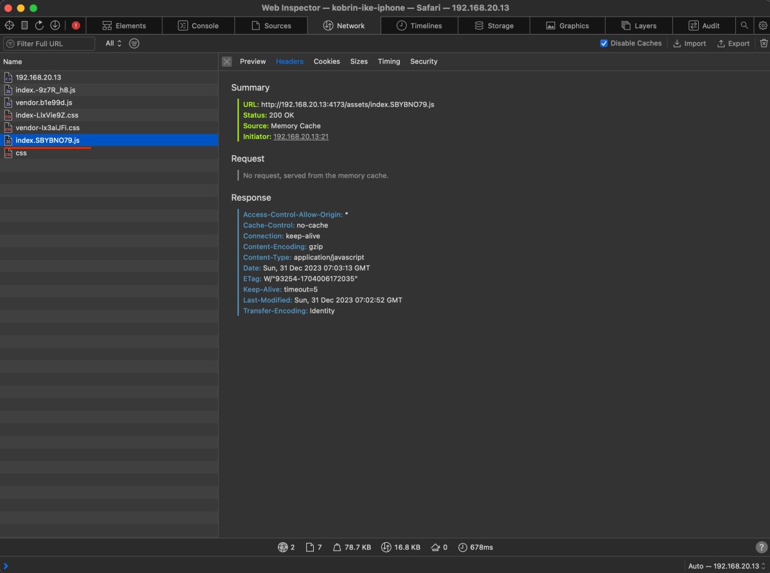This screenshot has width=770, height=573.
Task: Select the Network tab
Action: click(x=344, y=26)
